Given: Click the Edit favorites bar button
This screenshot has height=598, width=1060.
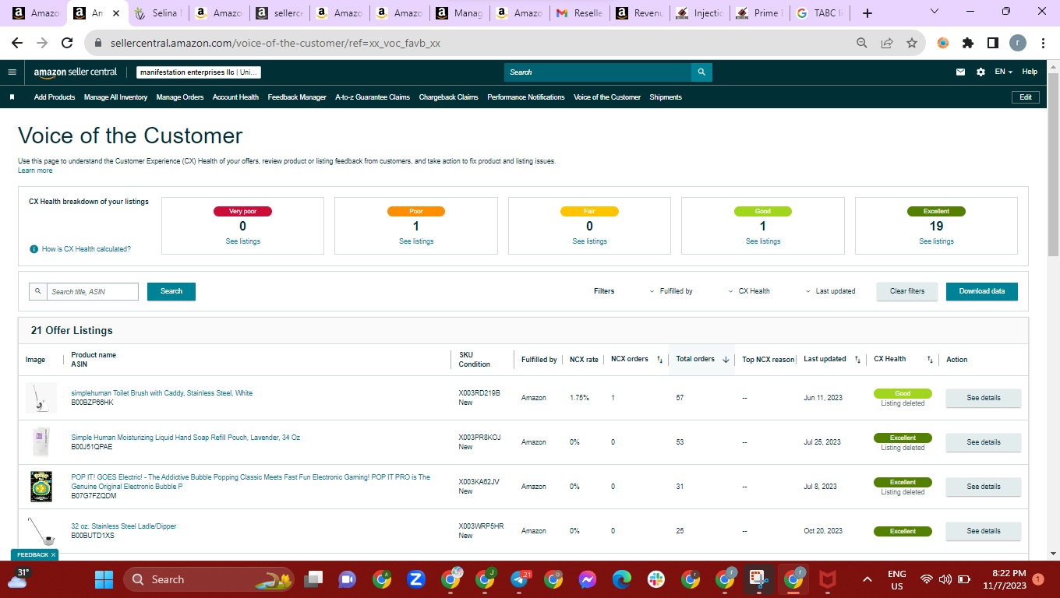Looking at the screenshot, I should point(1026,97).
